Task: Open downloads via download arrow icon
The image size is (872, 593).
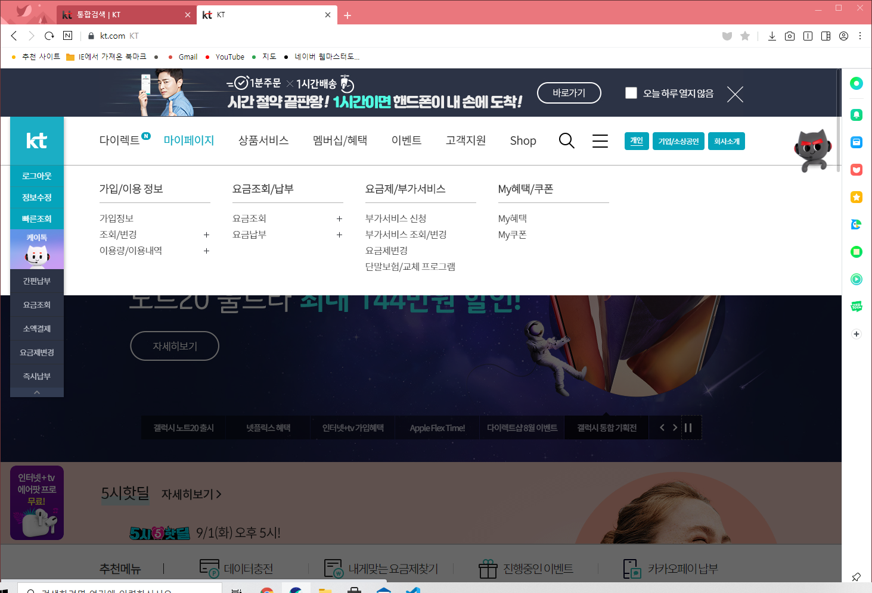Action: [772, 36]
